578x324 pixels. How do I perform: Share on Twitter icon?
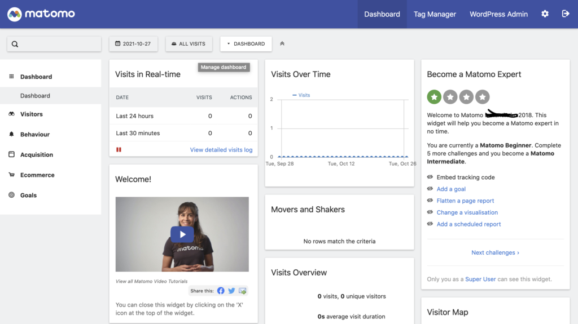click(x=231, y=291)
